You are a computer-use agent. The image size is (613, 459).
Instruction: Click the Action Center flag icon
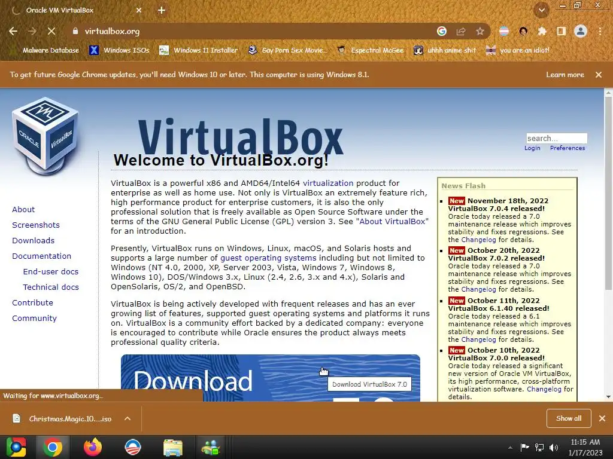click(x=524, y=447)
